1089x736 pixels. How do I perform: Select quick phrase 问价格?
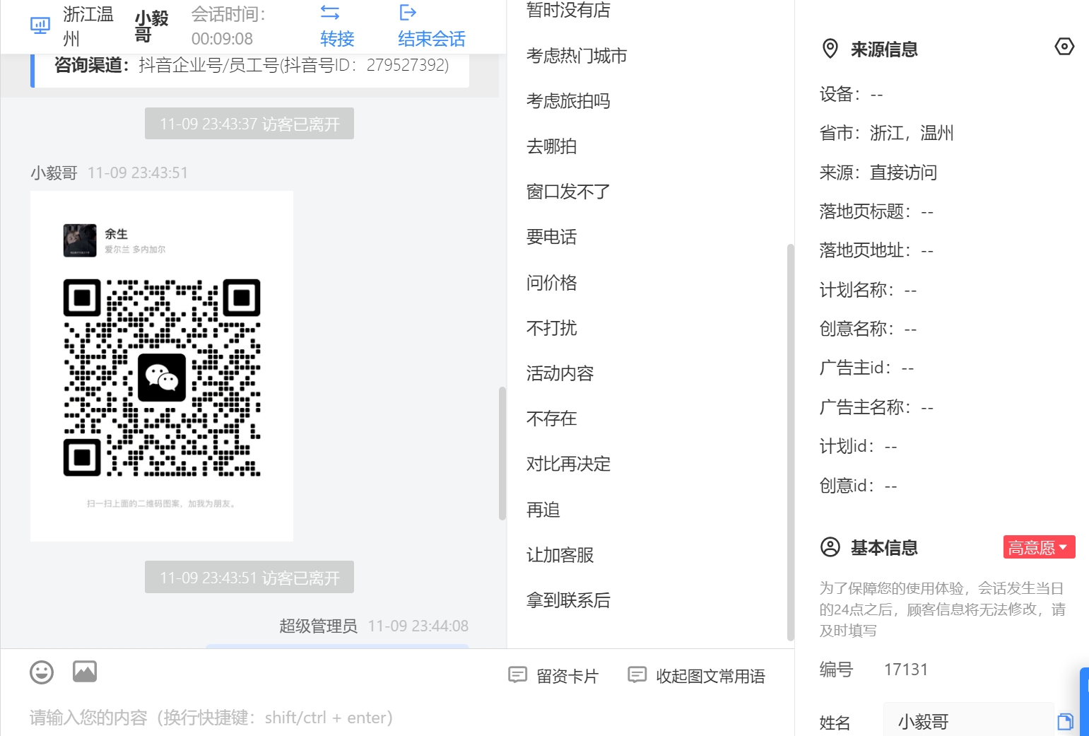pos(552,283)
